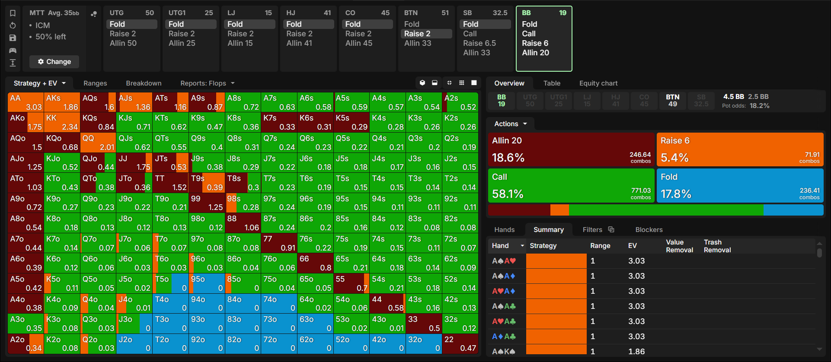Click the Change settings button
The image size is (831, 362).
click(54, 62)
